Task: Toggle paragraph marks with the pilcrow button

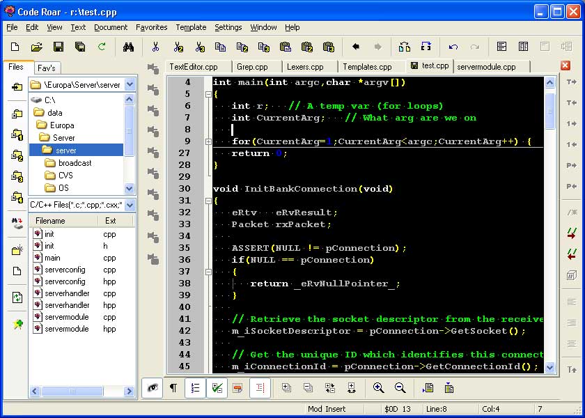Action: [173, 388]
